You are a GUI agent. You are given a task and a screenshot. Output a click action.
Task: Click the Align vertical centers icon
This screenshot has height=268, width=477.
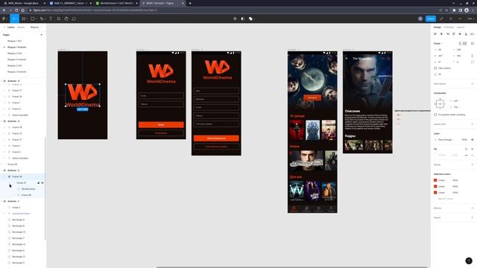(460, 34)
